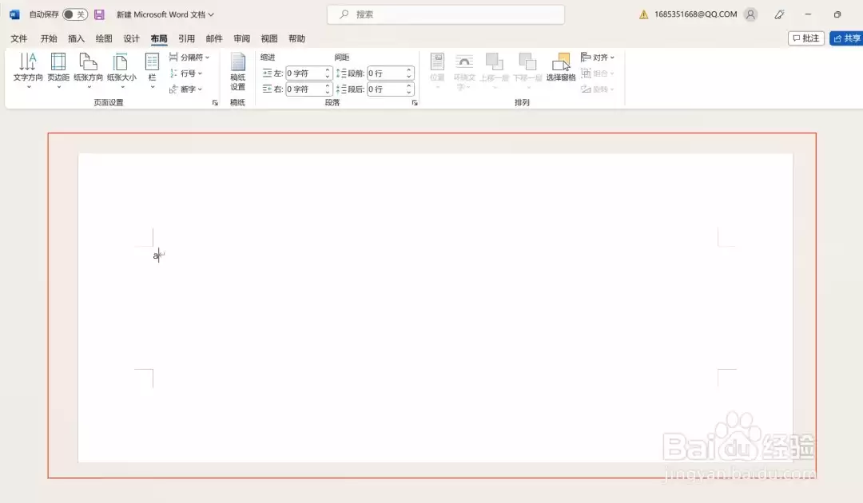Switch to the View (视图) tab
Viewport: 863px width, 503px height.
click(268, 38)
